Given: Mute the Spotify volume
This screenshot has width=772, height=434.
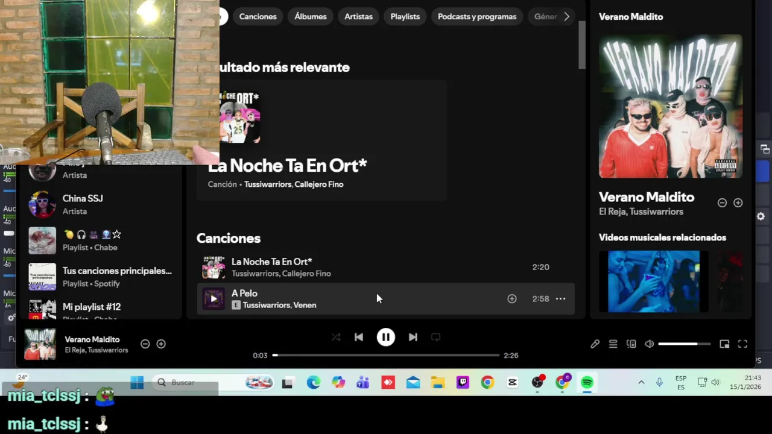Looking at the screenshot, I should 649,344.
